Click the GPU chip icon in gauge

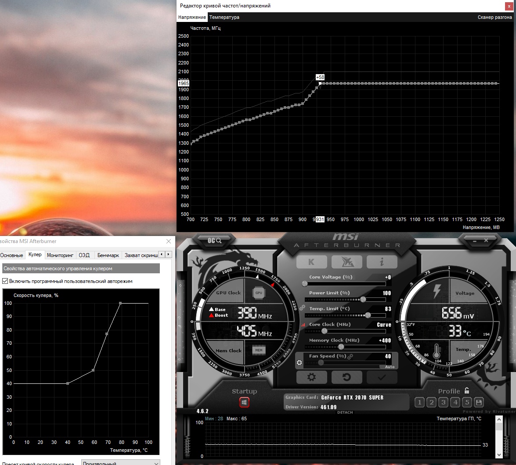[259, 293]
